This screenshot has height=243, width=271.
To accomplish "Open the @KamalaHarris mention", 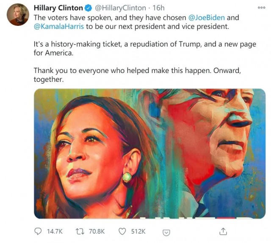I will click(x=59, y=26).
